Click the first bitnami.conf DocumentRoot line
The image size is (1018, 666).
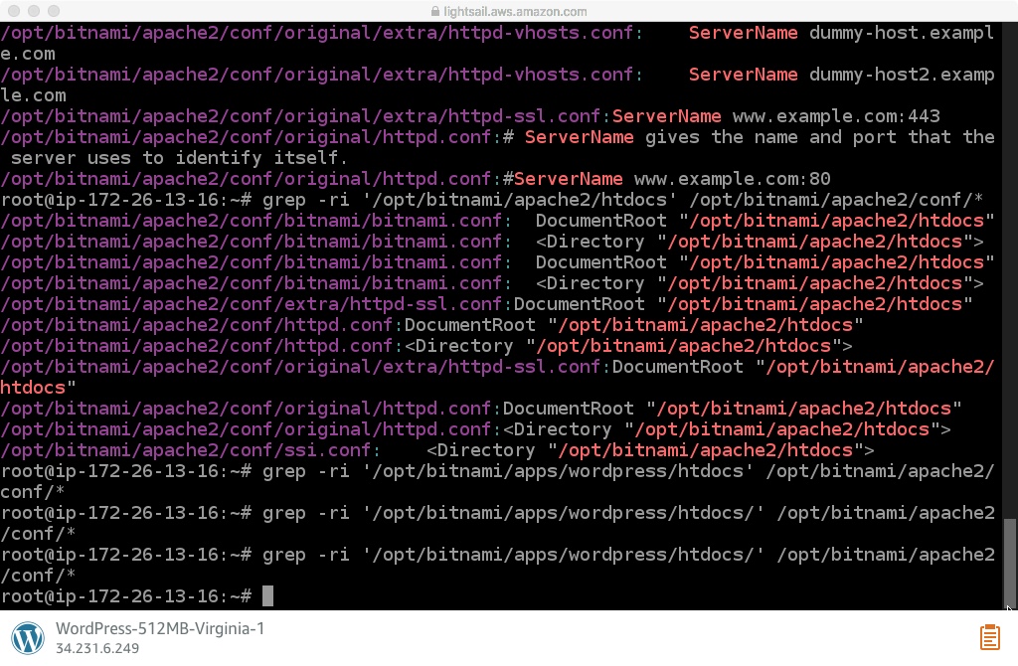pyautogui.click(x=497, y=221)
